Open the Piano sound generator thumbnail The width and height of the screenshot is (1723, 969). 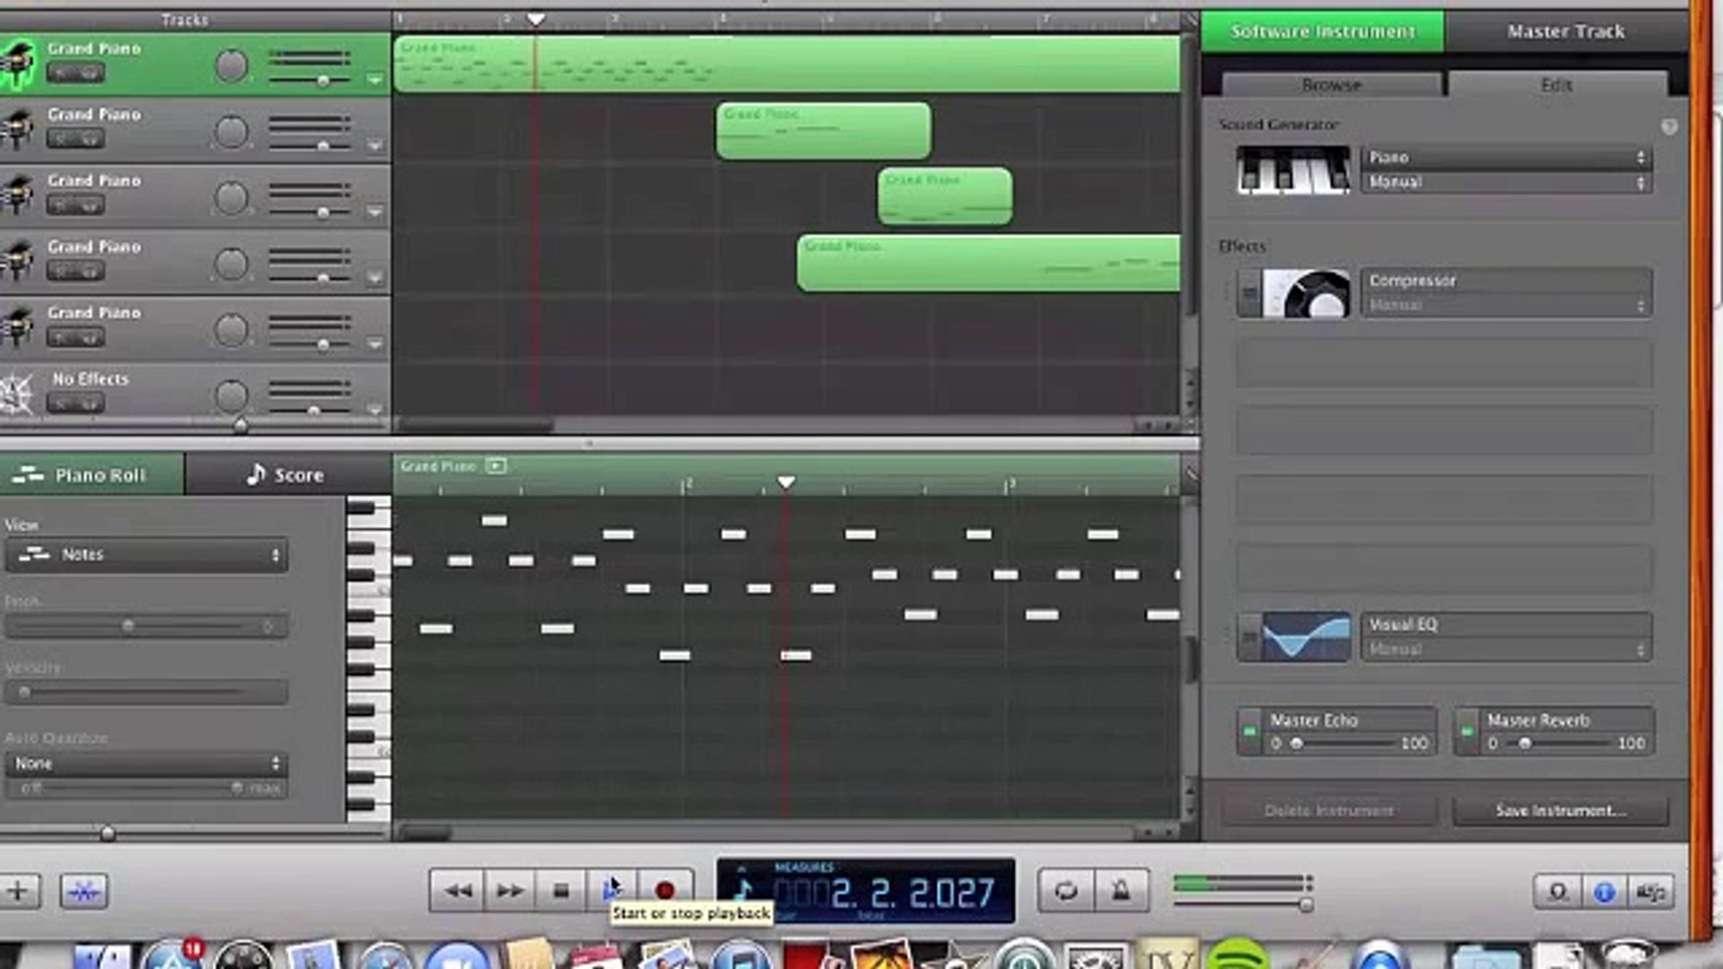1292,170
